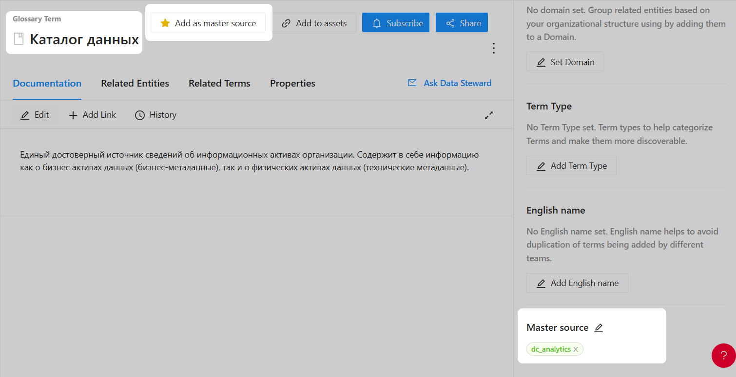Screen dimensions: 736x377
Task: Click the Add as master source button
Action: [x=208, y=23]
